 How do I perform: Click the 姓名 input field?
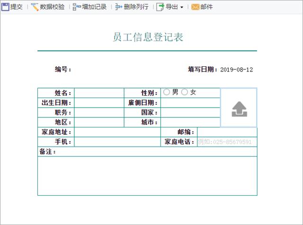pos(99,93)
